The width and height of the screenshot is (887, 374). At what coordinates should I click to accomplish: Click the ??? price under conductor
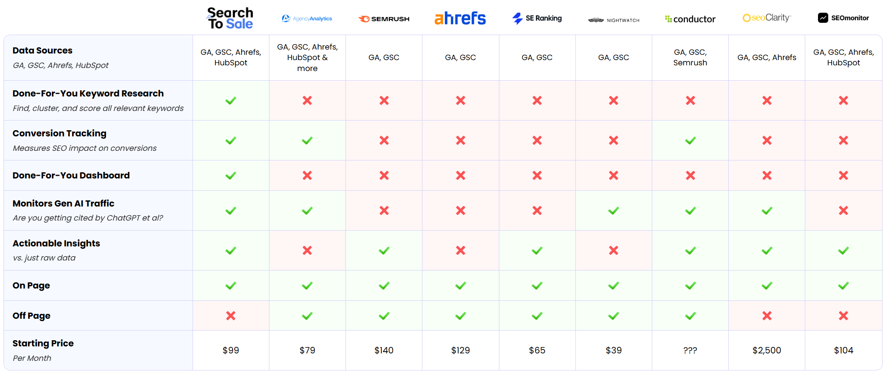pyautogui.click(x=690, y=350)
